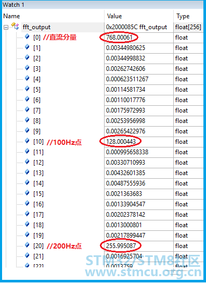This screenshot has width=206, height=284.
Task: Click the blue diamond icon of element [8]
Action: pos(27,120)
